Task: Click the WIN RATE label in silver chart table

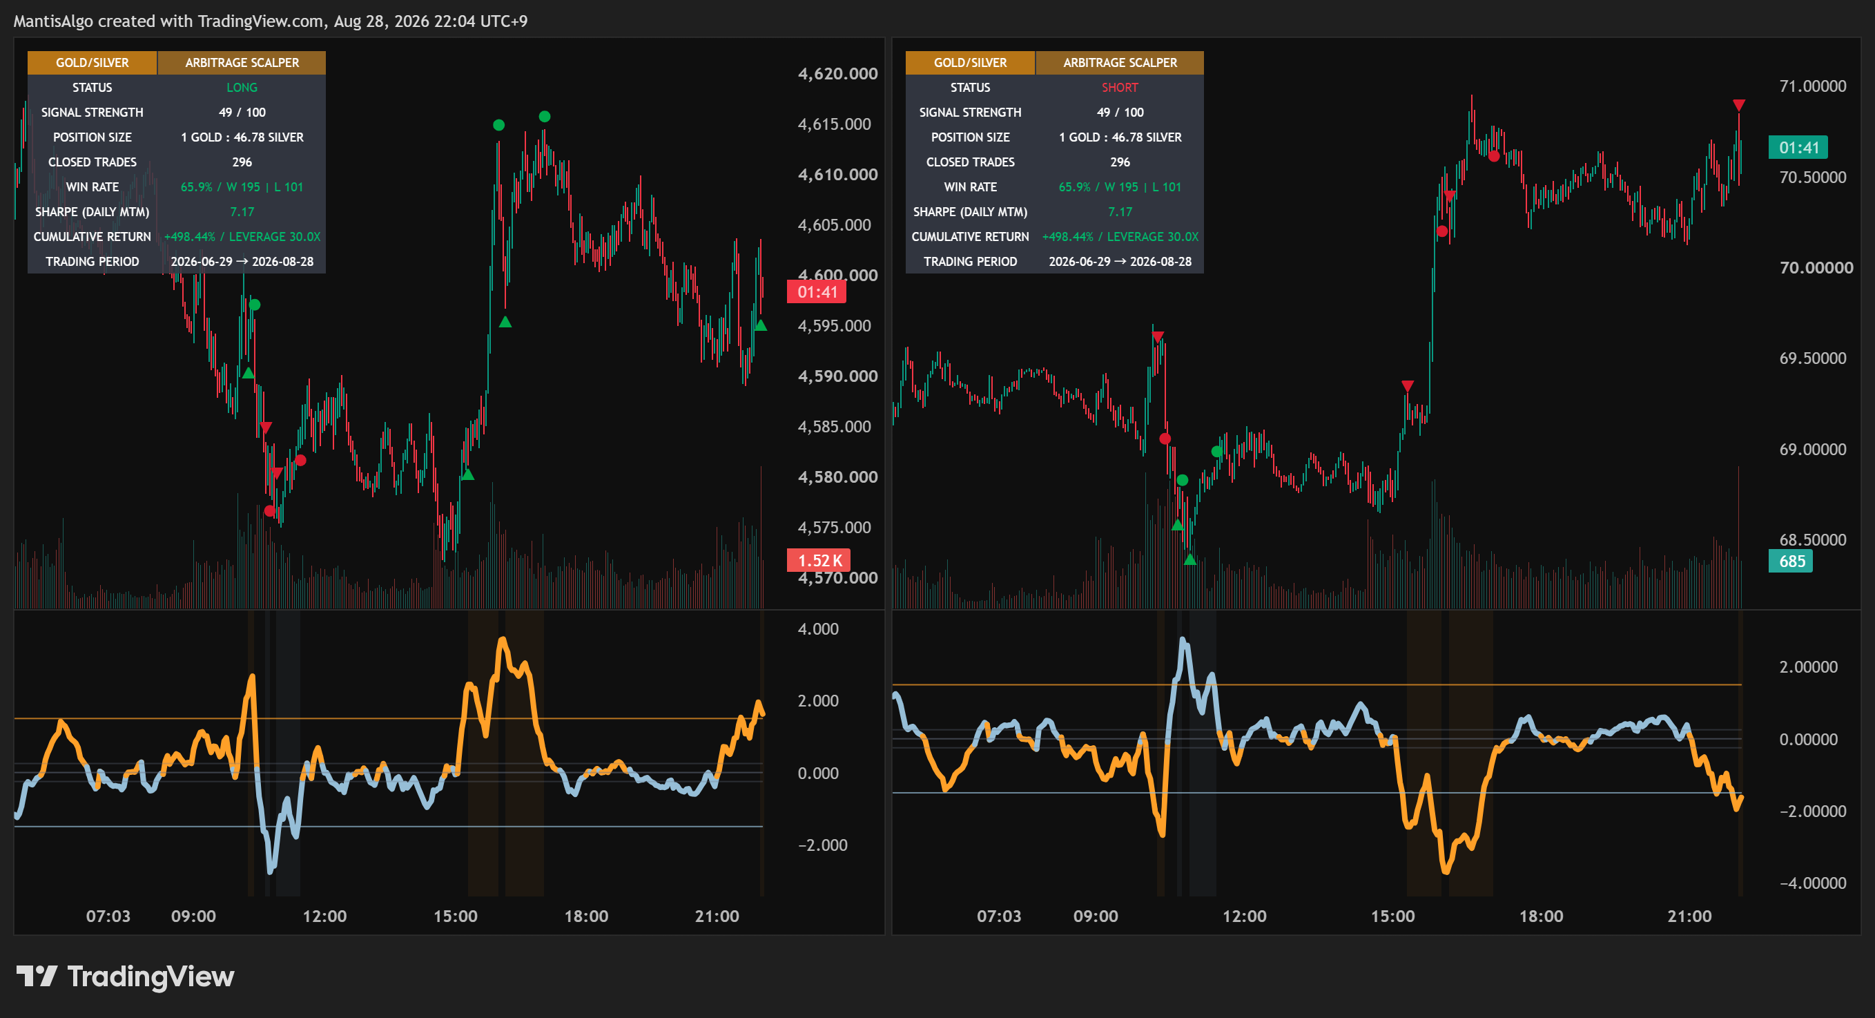Action: pos(970,187)
